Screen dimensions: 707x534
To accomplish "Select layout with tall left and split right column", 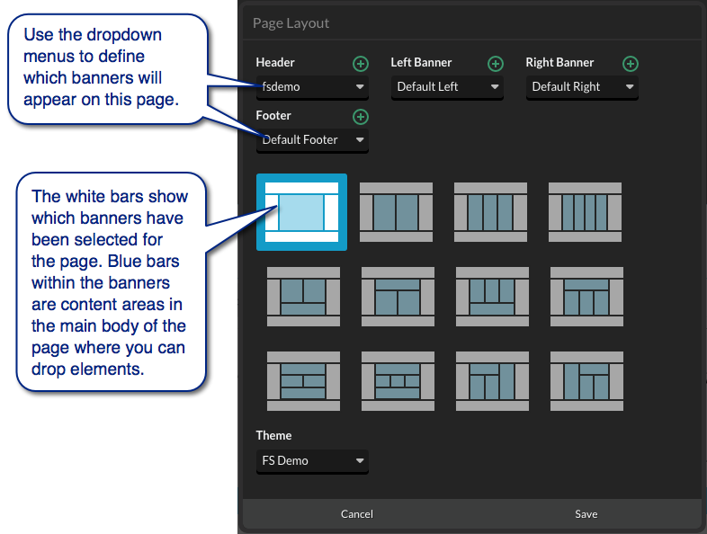I will coord(586,381).
